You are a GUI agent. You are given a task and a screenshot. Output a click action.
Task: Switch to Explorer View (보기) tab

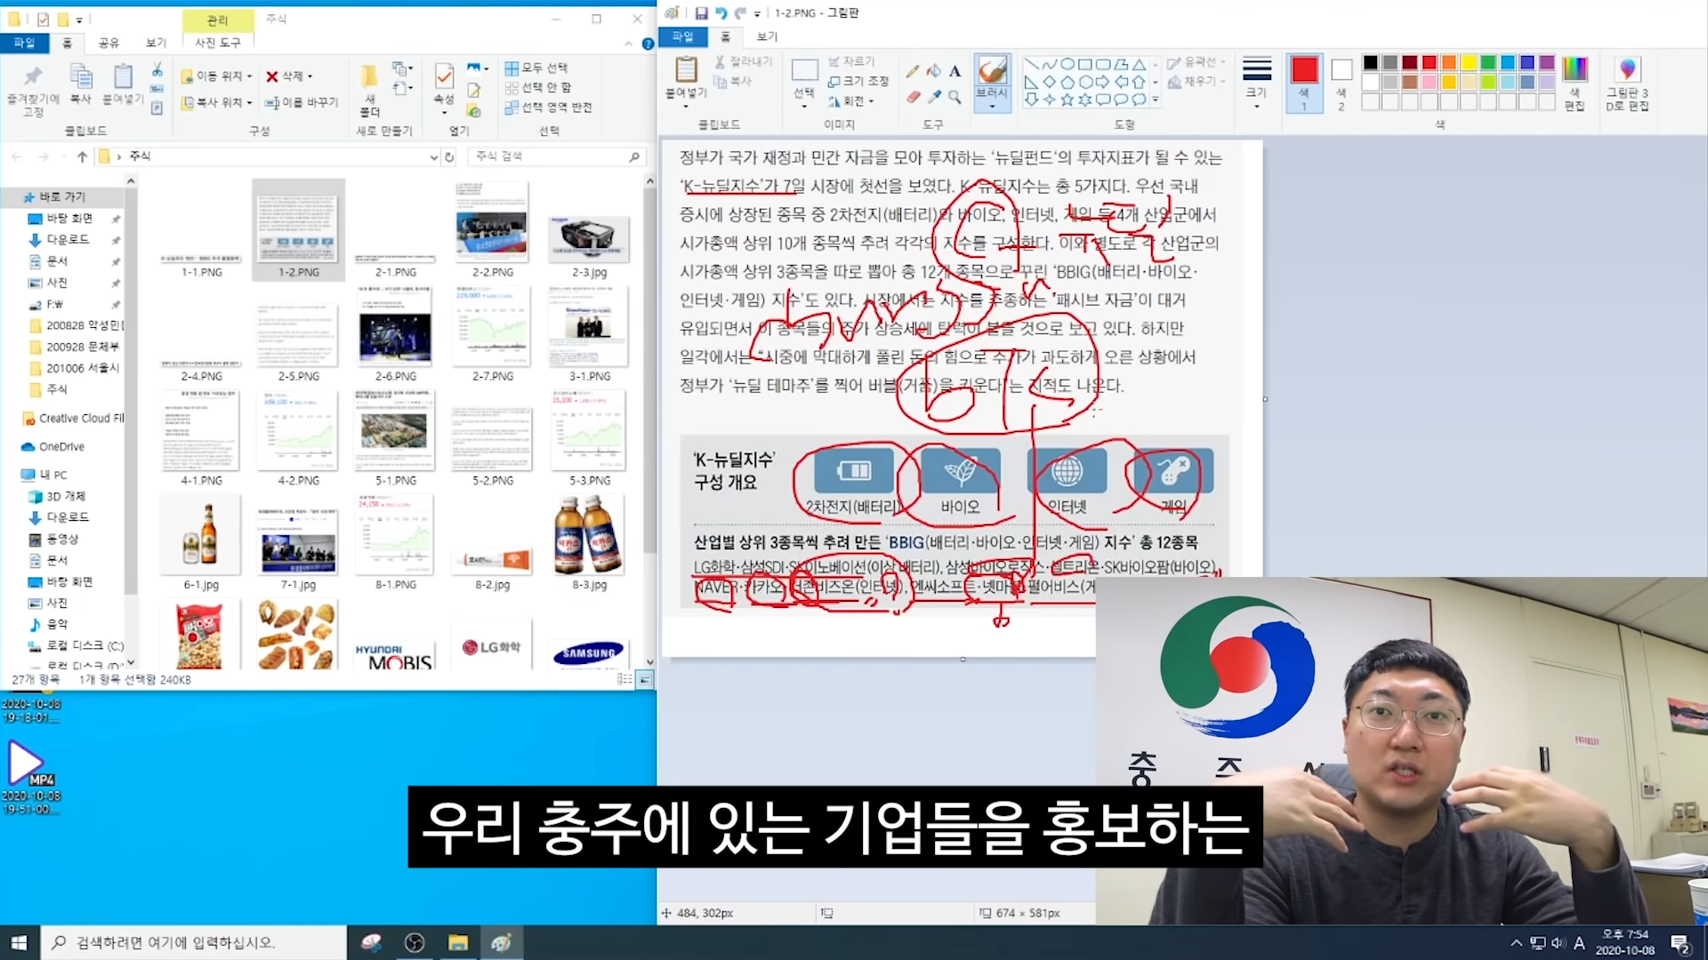pyautogui.click(x=156, y=43)
